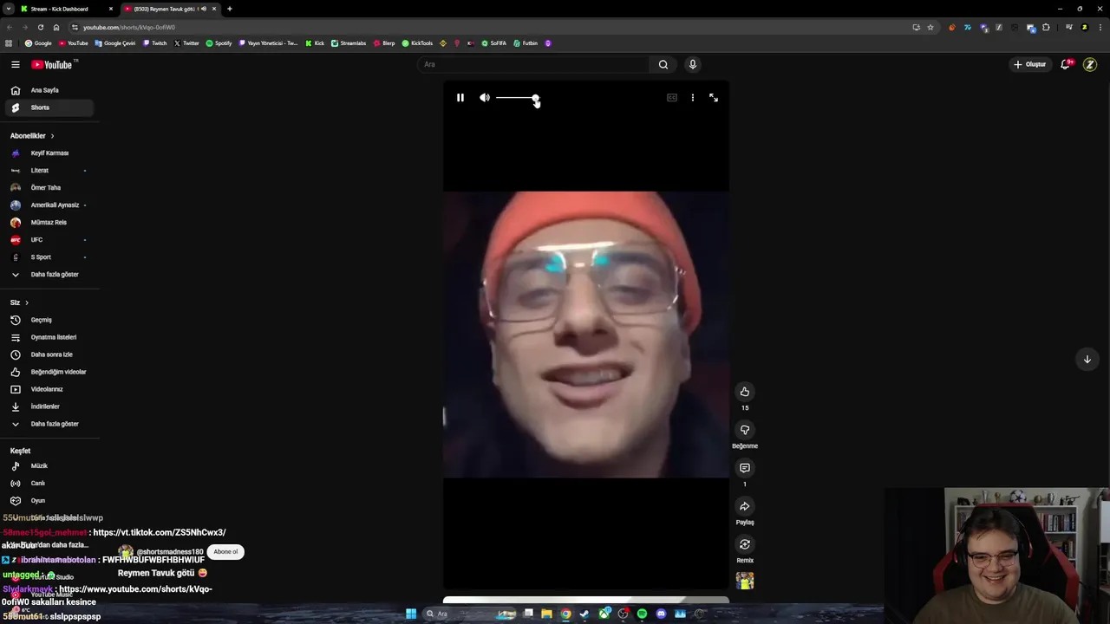The height and width of the screenshot is (624, 1110).
Task: Open the KickTools bookmark
Action: pyautogui.click(x=417, y=43)
